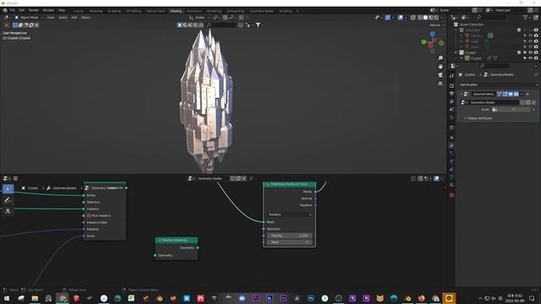The height and width of the screenshot is (304, 541).
Task: Disable rendering of the Crystal object camera icon
Action: (x=536, y=58)
